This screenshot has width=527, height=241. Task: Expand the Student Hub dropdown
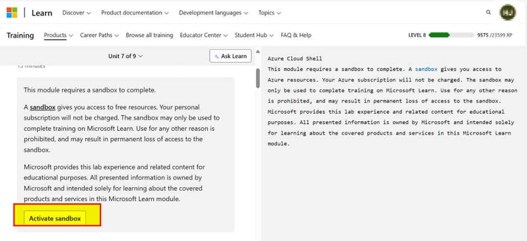[254, 35]
